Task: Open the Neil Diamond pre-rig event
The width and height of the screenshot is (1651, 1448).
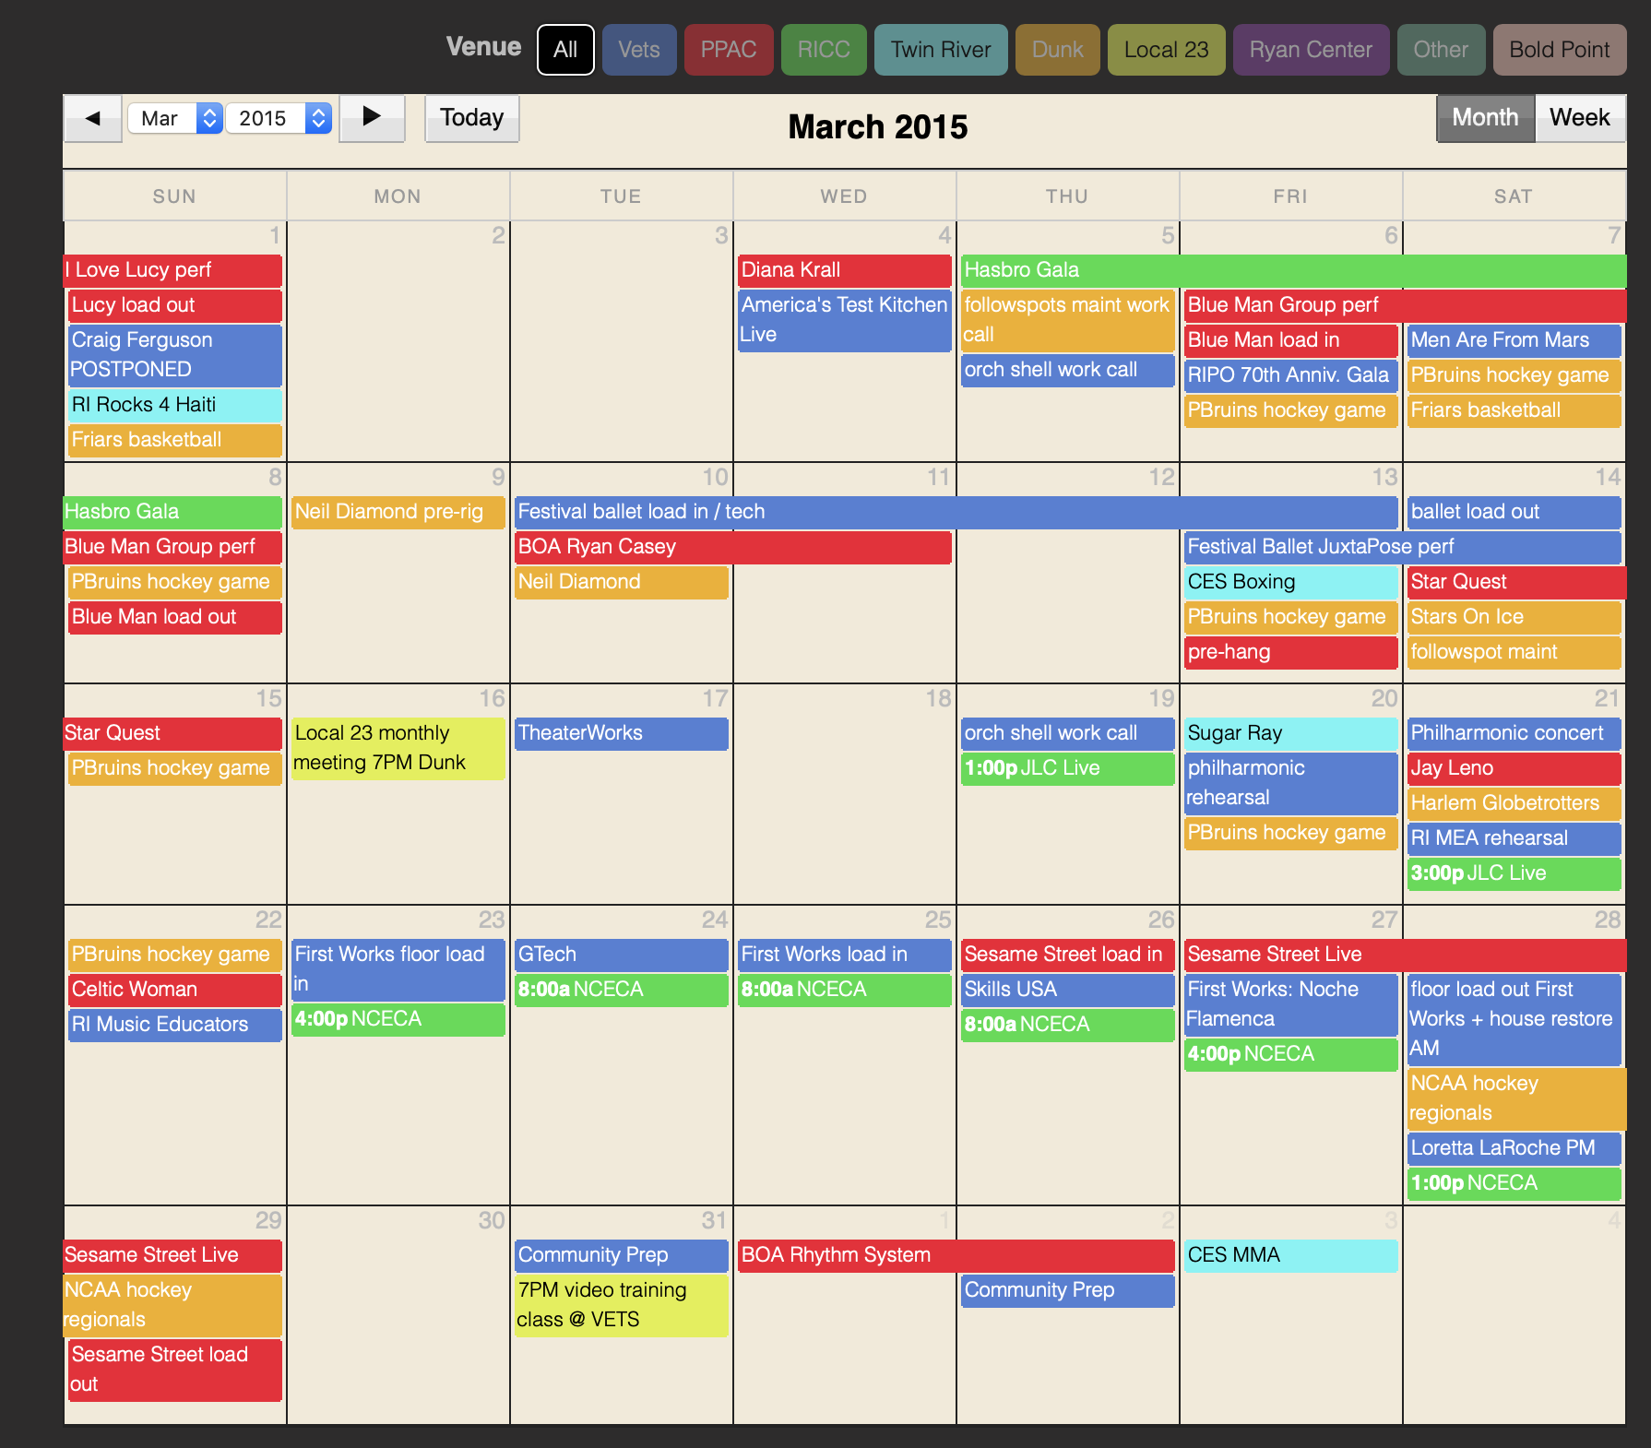Action: click(x=398, y=512)
